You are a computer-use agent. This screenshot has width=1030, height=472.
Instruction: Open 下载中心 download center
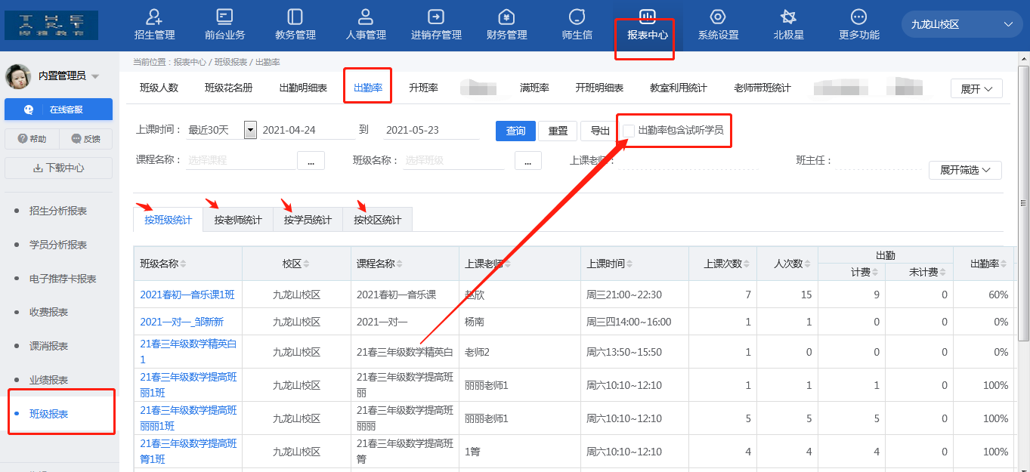pyautogui.click(x=58, y=168)
